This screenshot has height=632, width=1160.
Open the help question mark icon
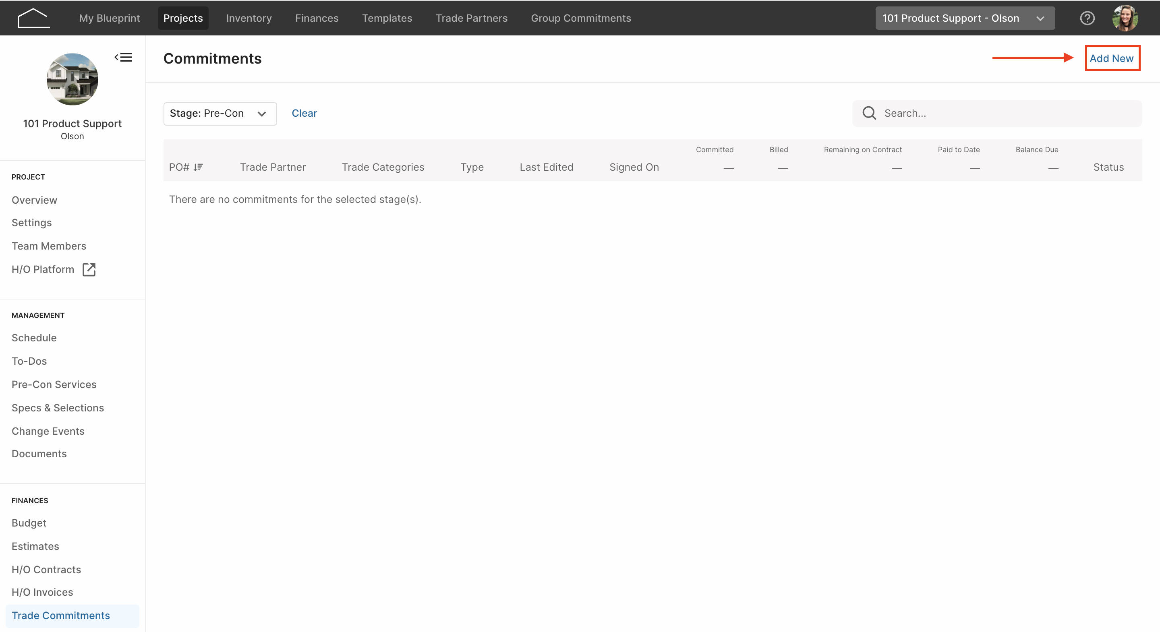coord(1087,18)
